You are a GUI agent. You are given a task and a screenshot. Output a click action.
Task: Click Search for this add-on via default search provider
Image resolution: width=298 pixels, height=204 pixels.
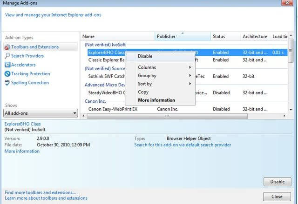(183, 145)
